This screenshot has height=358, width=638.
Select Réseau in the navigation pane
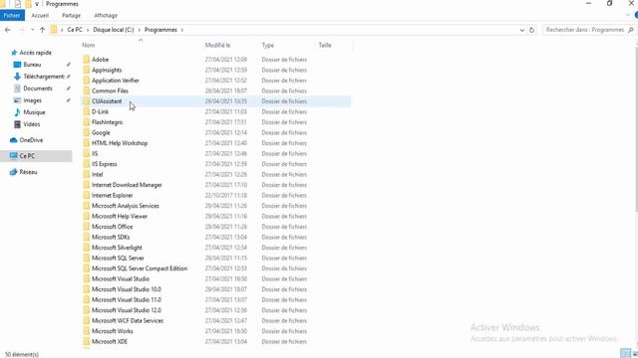[x=28, y=172]
